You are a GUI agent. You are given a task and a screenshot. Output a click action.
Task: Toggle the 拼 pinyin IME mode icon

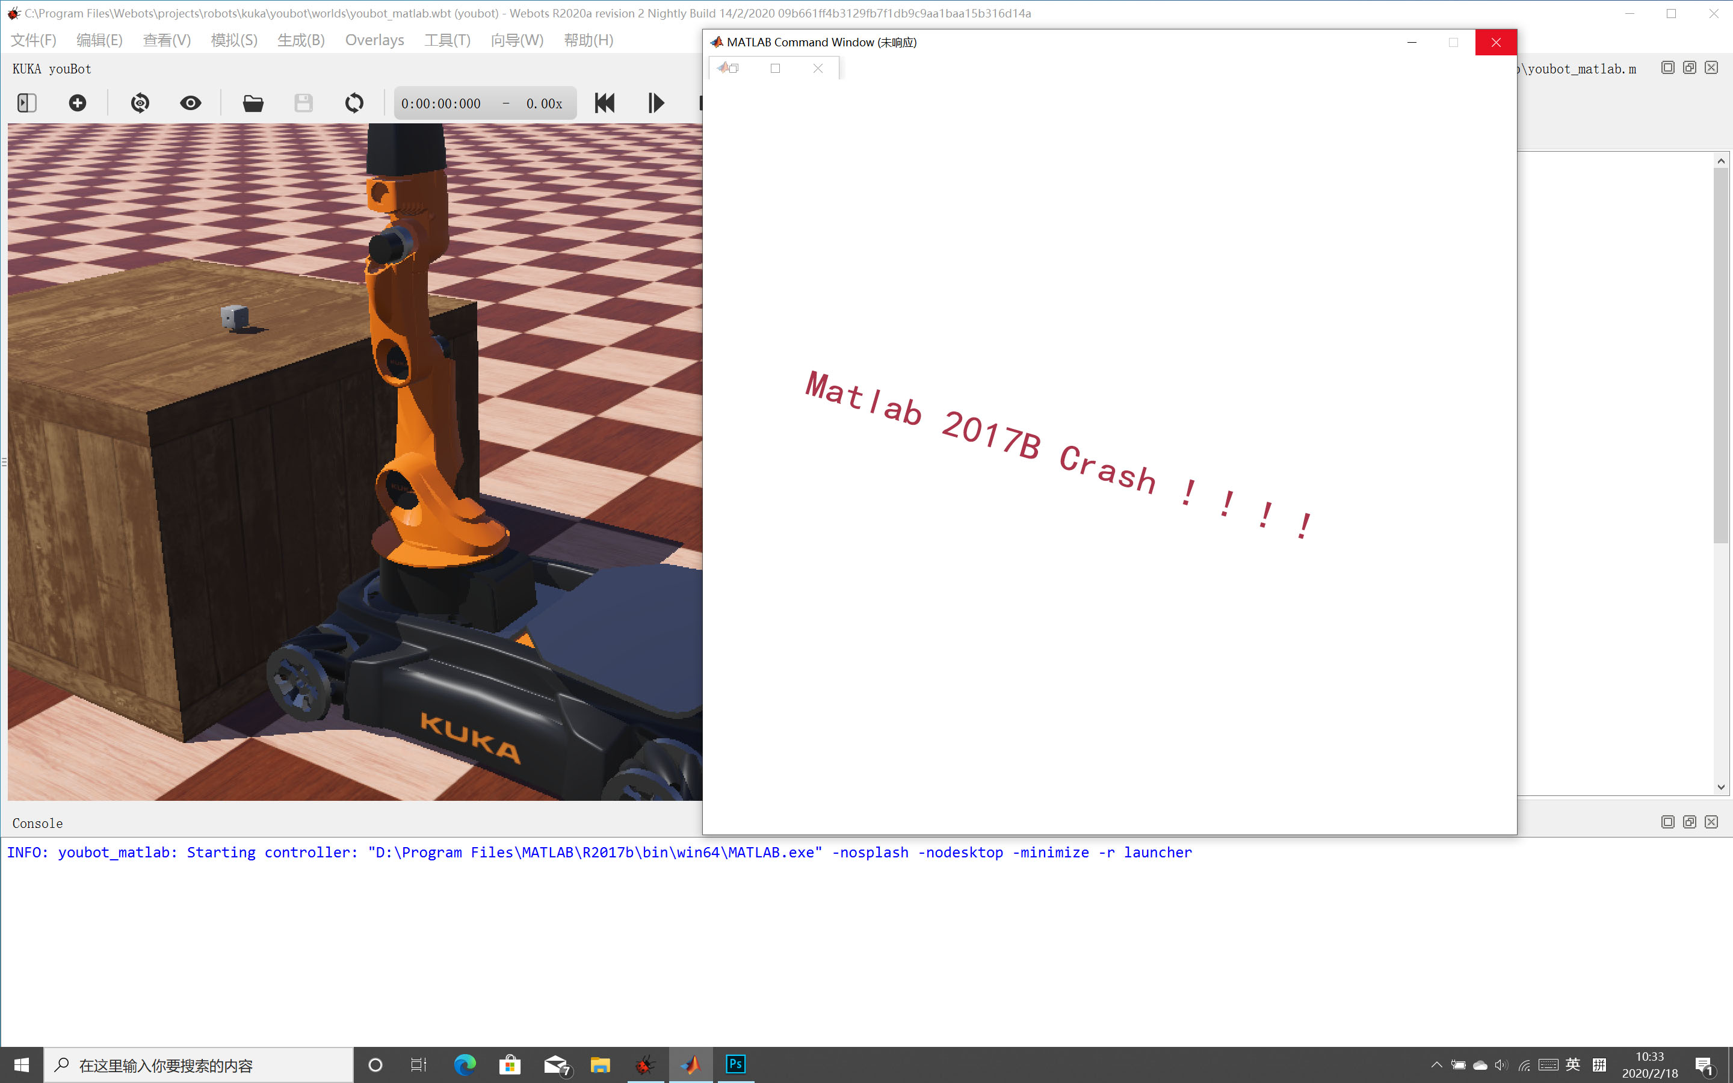pos(1599,1064)
